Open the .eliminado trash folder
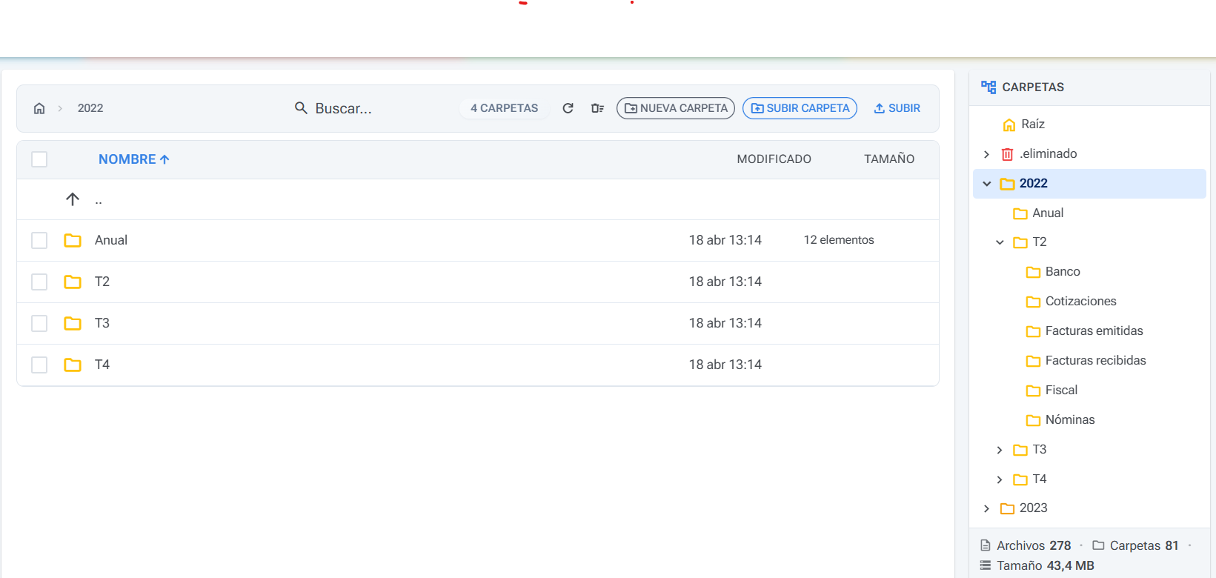This screenshot has height=578, width=1216. [1048, 153]
